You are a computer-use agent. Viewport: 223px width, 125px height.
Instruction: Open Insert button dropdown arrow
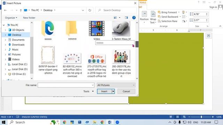pos(113,91)
